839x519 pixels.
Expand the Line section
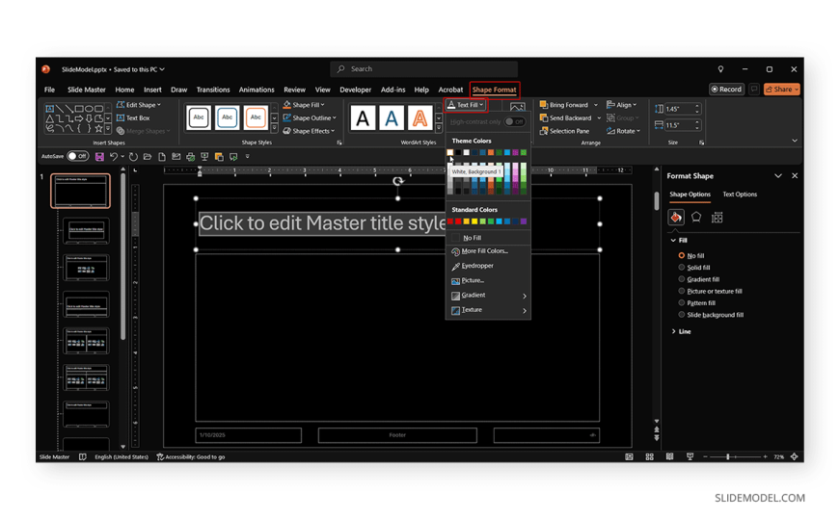click(x=673, y=331)
